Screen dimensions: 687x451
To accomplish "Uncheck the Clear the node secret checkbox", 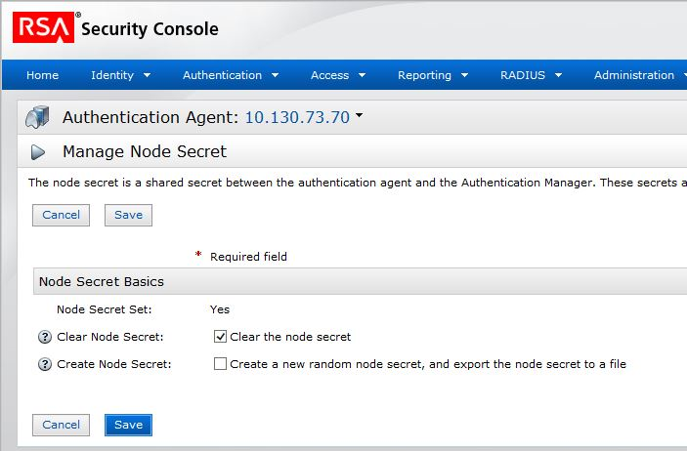I will (x=220, y=337).
